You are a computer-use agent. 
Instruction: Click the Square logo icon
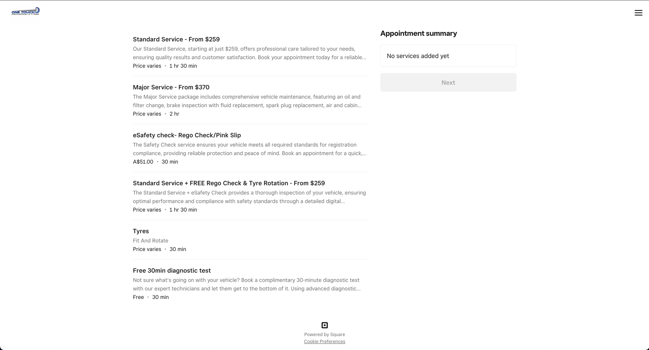(324, 325)
